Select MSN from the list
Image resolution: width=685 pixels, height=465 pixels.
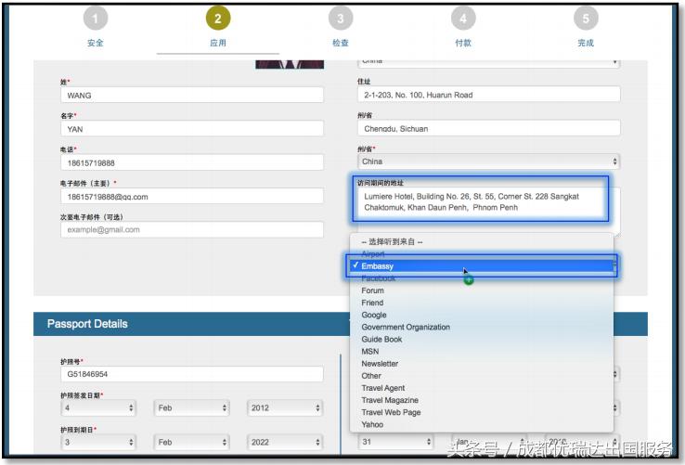[x=482, y=352]
